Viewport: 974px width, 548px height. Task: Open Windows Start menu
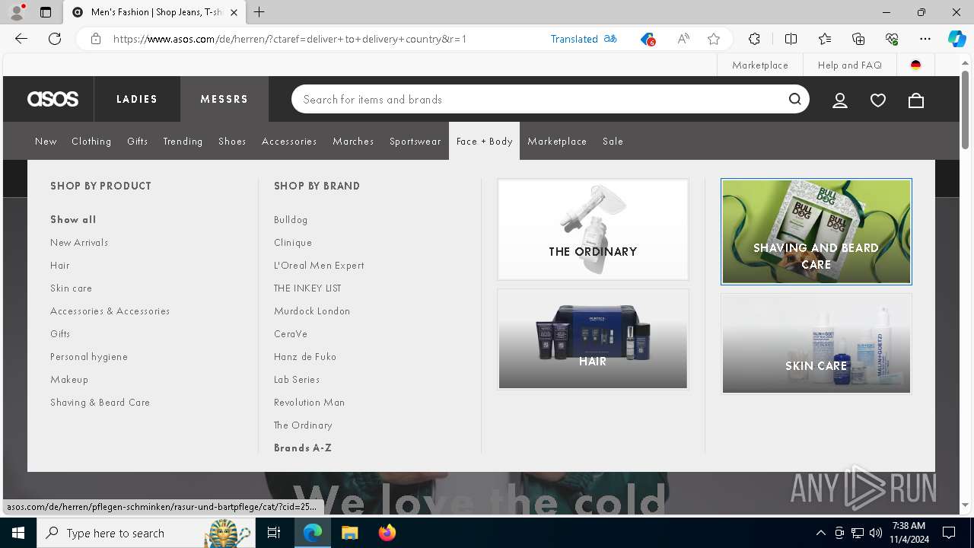18,533
